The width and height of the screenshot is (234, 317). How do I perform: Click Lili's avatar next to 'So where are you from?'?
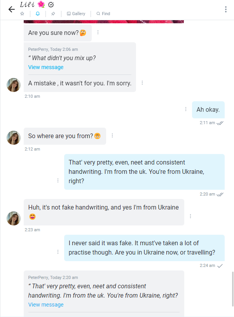click(x=14, y=137)
